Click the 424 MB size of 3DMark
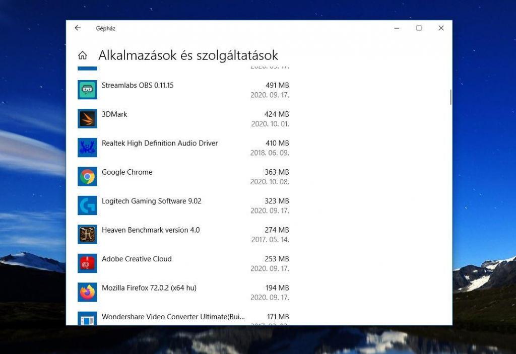This screenshot has height=354, width=516. (276, 114)
